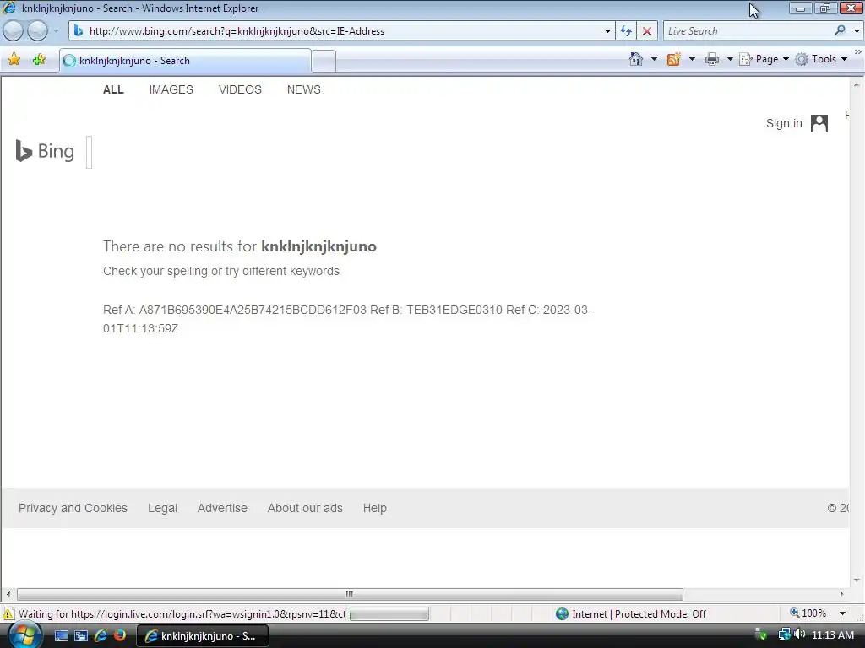
Task: Click the Bing icon in address bar
Action: (x=79, y=31)
